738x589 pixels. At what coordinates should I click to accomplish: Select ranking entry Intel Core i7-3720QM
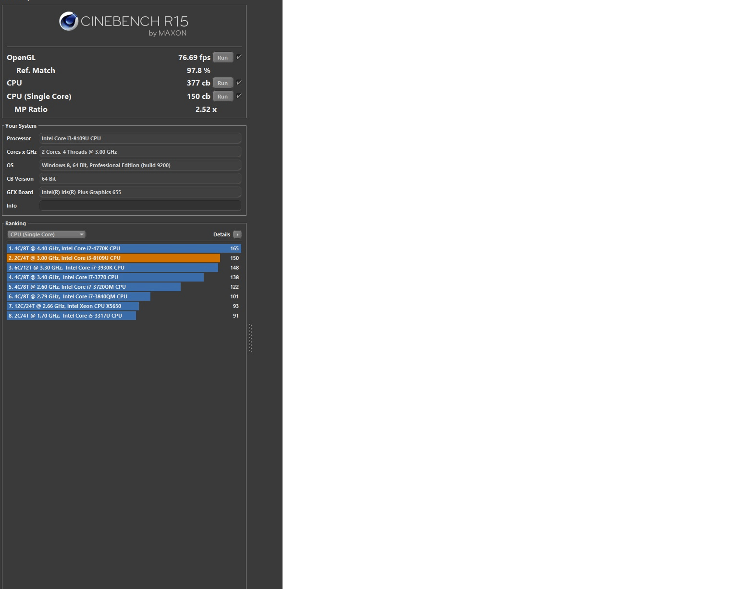pos(124,287)
